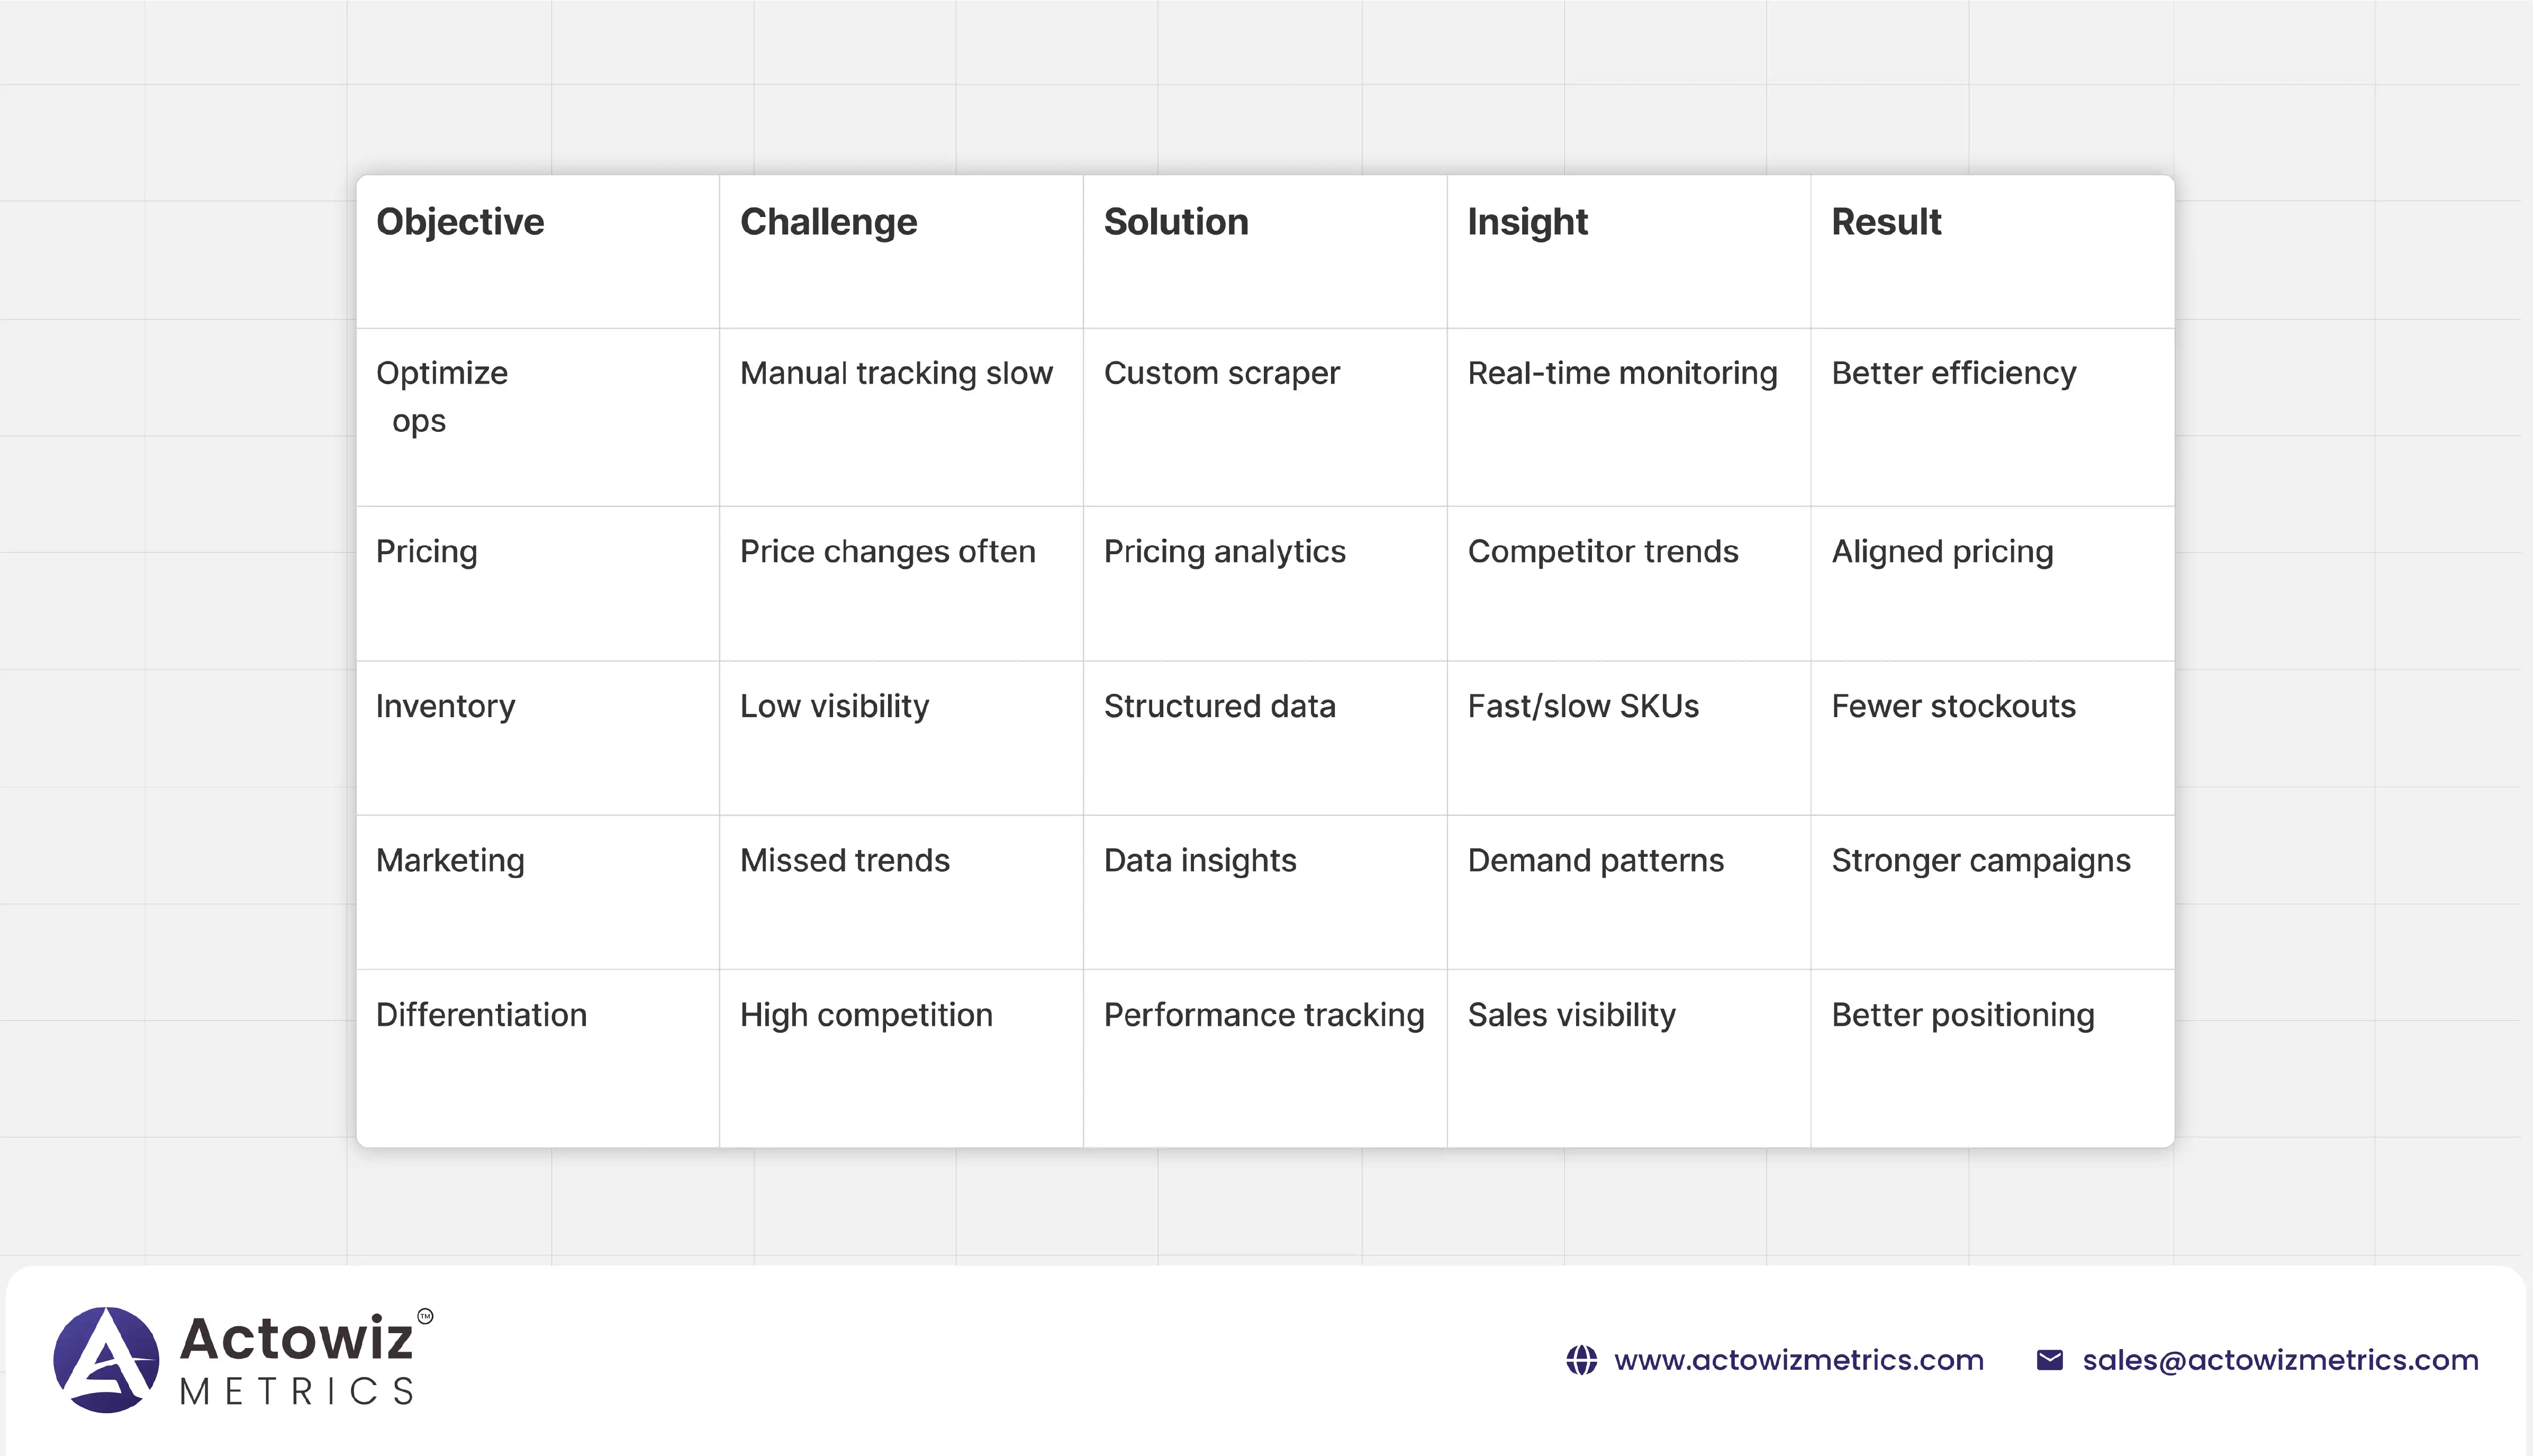The width and height of the screenshot is (2534, 1456).
Task: Select the Stronger campaigns cell
Action: point(1980,860)
